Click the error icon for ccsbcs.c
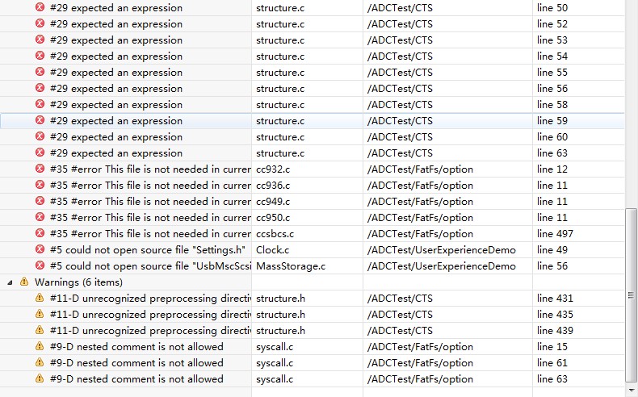This screenshot has height=397, width=638. [x=40, y=234]
